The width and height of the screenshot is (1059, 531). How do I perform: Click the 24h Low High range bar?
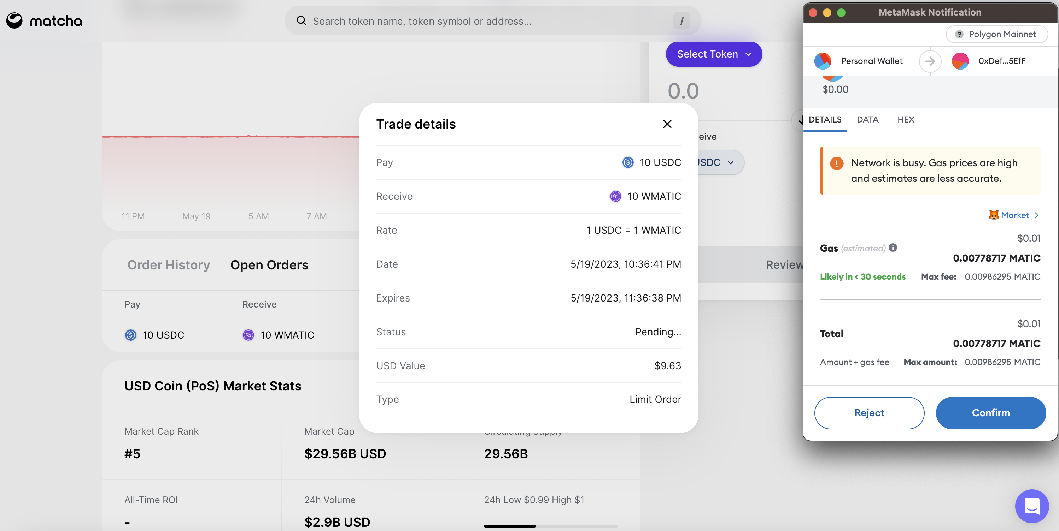[x=550, y=526]
